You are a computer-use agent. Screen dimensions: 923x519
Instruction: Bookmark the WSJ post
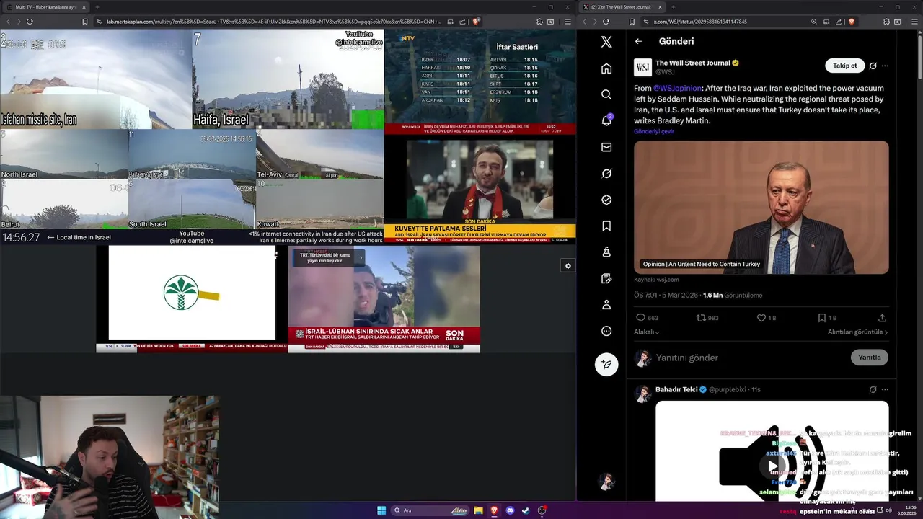pyautogui.click(x=826, y=318)
